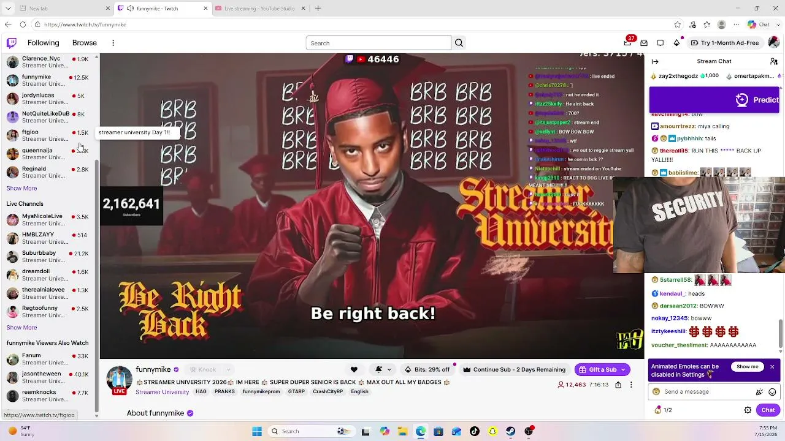Click the Get Bits diamond icon
The height and width of the screenshot is (441, 785).
point(676,43)
